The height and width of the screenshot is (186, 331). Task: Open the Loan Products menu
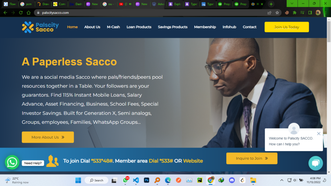coord(139,27)
